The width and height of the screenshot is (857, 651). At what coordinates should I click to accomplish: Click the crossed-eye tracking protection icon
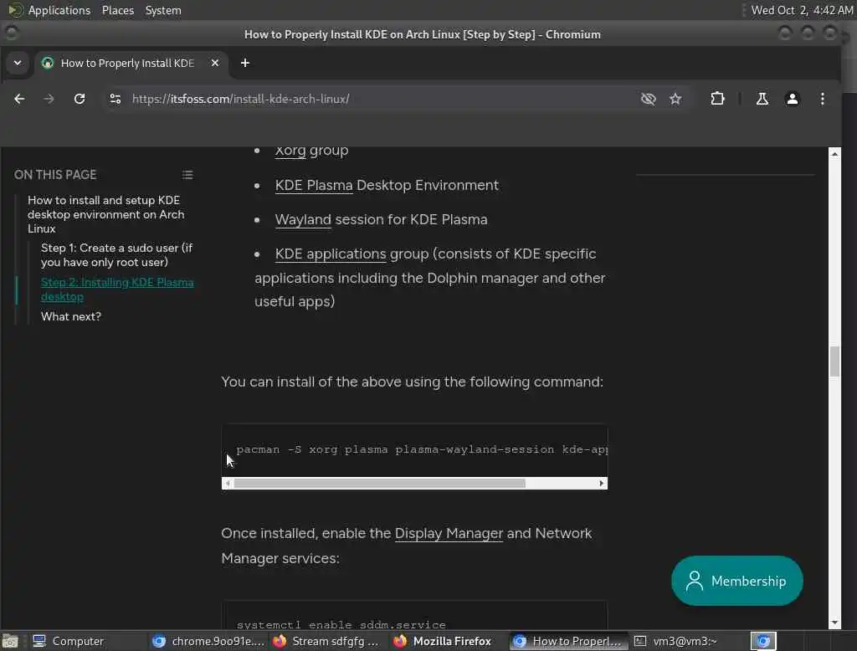pyautogui.click(x=649, y=99)
